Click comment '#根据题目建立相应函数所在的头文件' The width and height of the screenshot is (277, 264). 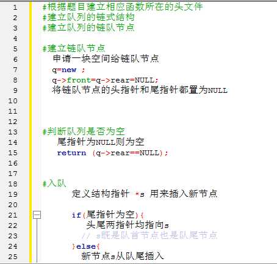(123, 7)
